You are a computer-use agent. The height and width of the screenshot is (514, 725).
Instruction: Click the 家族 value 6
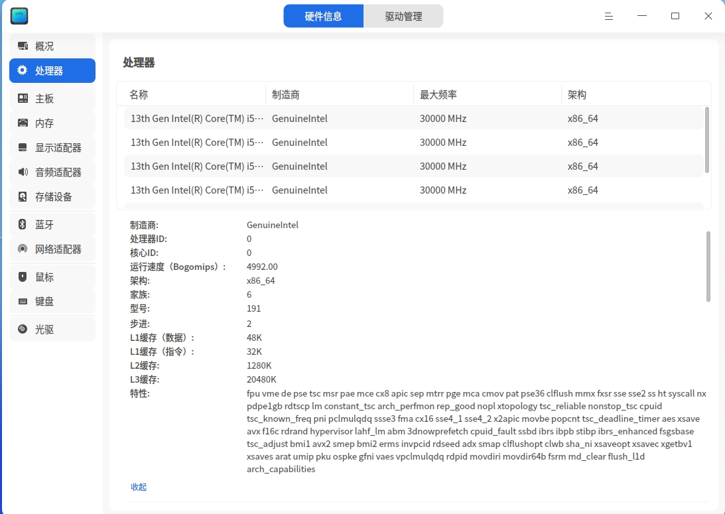pyautogui.click(x=249, y=294)
